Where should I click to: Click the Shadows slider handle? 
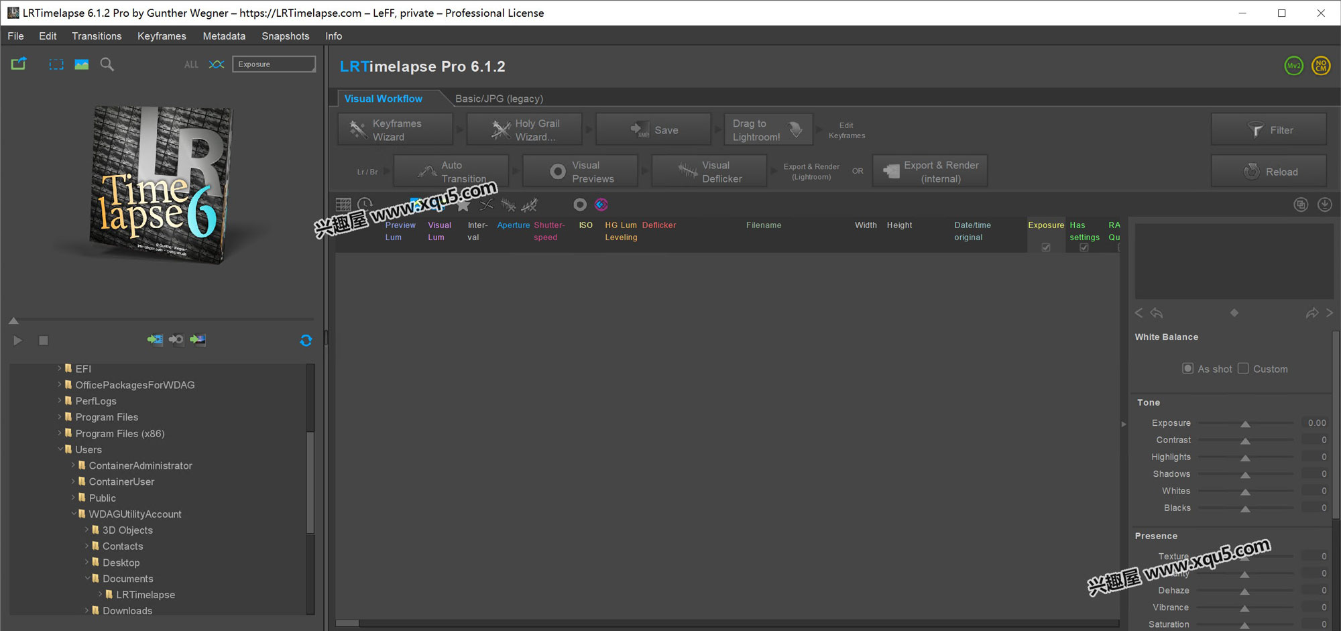(1245, 475)
